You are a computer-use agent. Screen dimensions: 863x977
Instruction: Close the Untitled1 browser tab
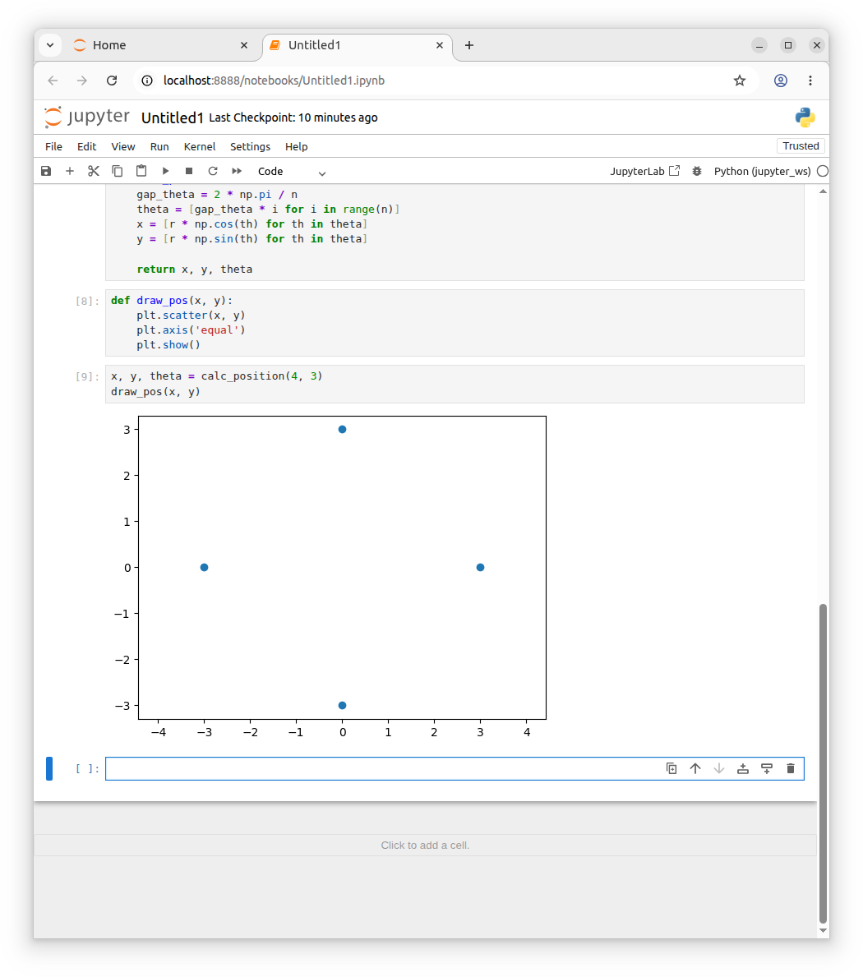tap(439, 45)
